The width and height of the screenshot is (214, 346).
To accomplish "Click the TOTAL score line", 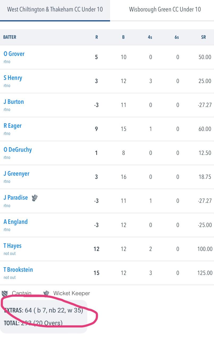I will point(33,323).
